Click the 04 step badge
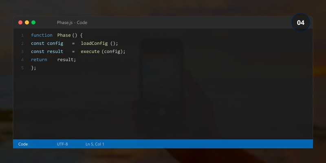Viewport: 326px width, 163px height. [301, 23]
